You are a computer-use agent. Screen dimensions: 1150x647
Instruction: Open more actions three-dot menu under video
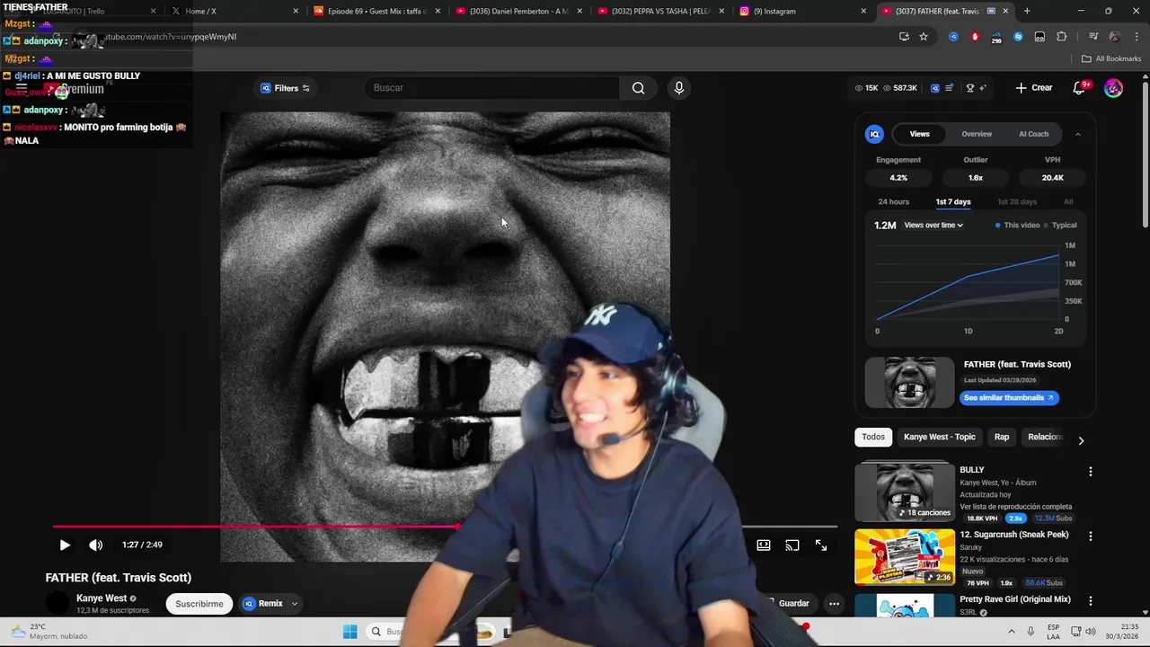(x=834, y=604)
